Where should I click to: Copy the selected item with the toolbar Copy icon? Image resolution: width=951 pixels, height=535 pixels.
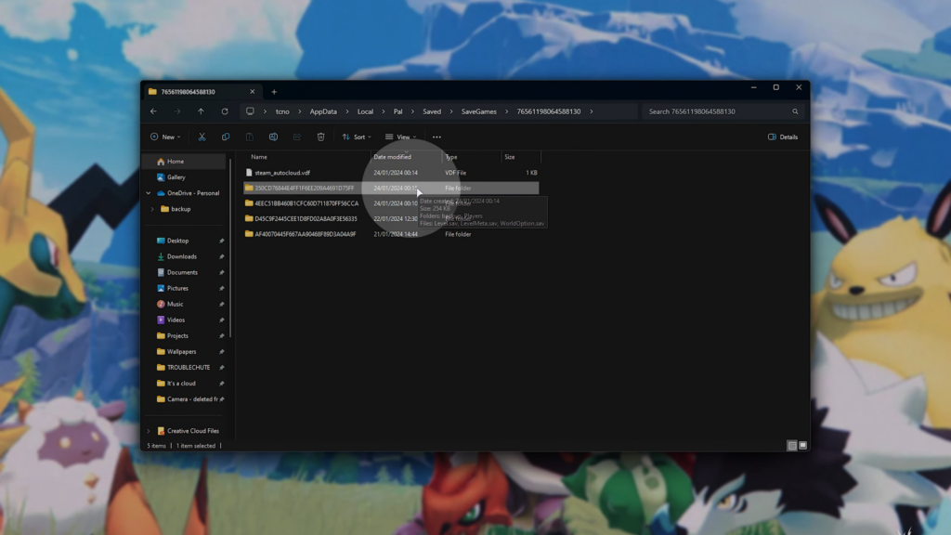(x=226, y=137)
